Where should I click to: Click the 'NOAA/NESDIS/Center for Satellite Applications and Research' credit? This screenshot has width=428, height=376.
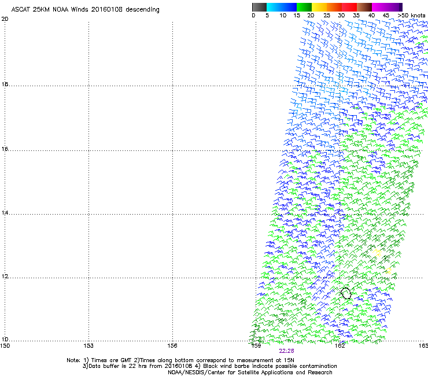pyautogui.click(x=250, y=373)
